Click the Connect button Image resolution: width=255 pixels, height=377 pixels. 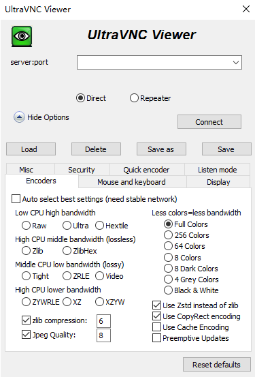coord(209,122)
